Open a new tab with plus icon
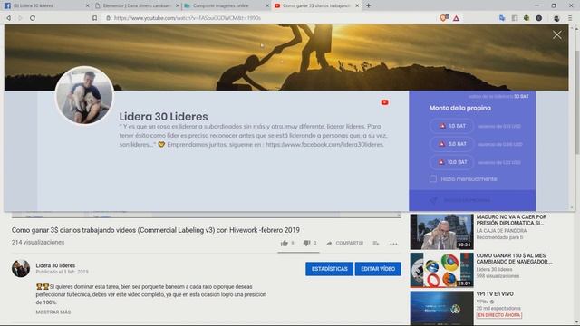Screen dimensions: 580x326 point(369,5)
